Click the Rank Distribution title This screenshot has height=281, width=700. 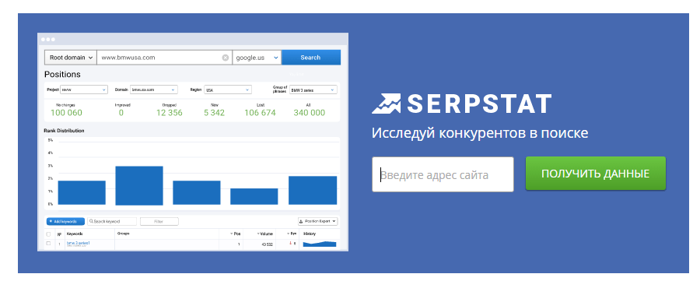[x=64, y=131]
